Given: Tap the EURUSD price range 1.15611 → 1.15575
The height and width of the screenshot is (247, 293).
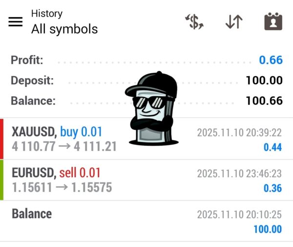Looking at the screenshot, I should [62, 187].
